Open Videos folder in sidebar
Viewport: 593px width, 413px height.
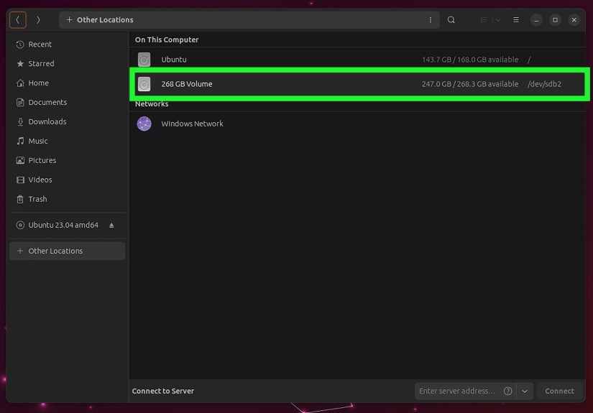coord(68,180)
